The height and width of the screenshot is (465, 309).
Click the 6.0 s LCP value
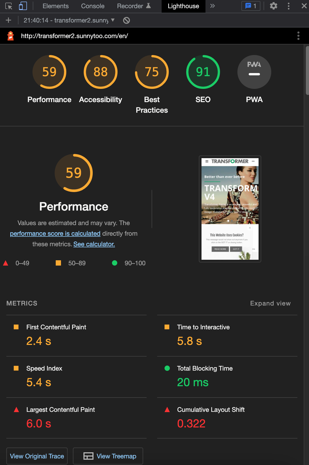pos(39,423)
